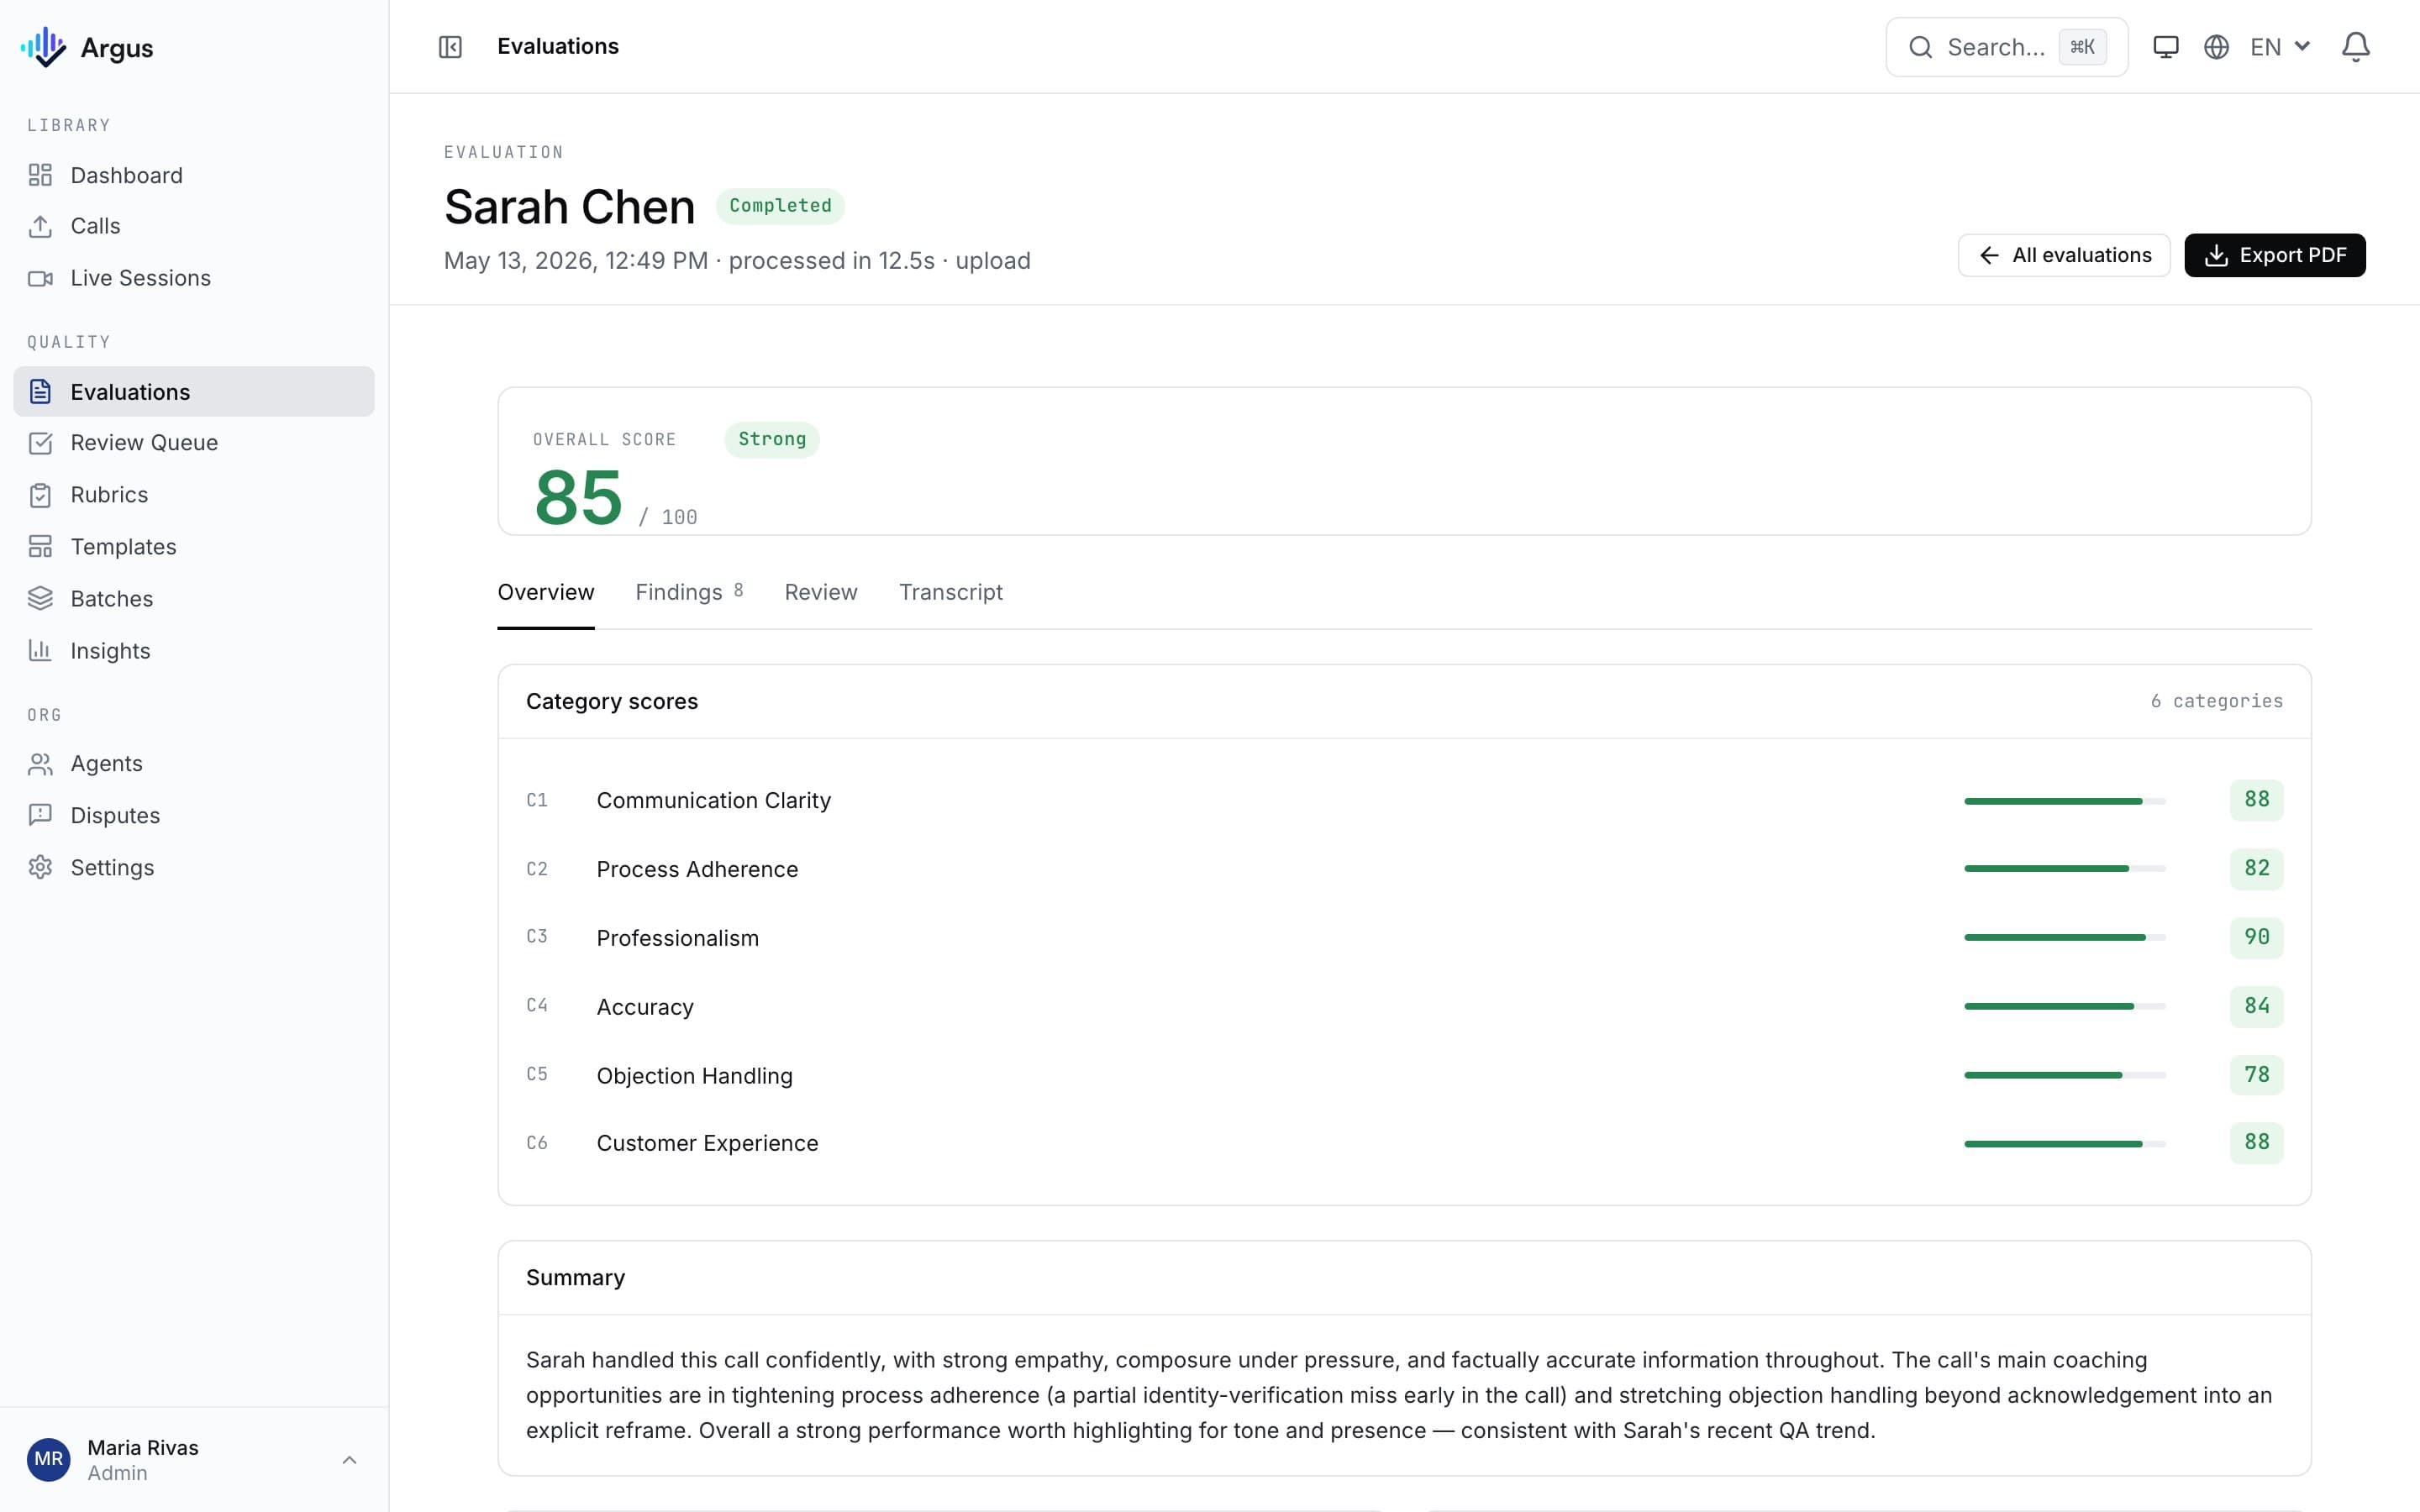Viewport: 2420px width, 1512px height.
Task: Open the Calls upload icon
Action: click(40, 226)
